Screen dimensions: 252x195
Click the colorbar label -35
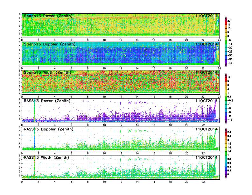pyautogui.click(x=230, y=59)
